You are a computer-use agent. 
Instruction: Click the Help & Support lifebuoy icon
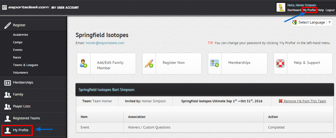[x=280, y=64]
